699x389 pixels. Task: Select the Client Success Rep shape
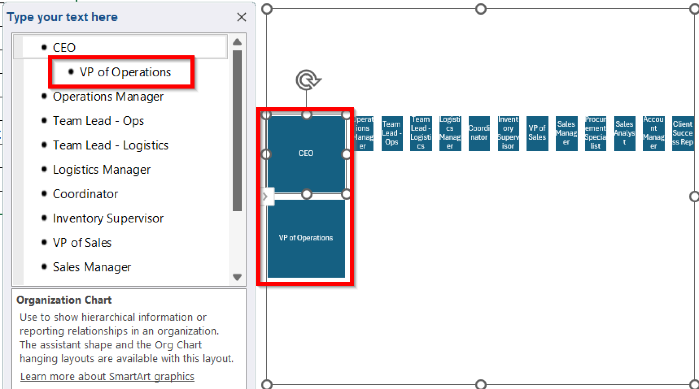(x=683, y=134)
